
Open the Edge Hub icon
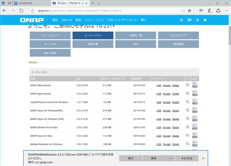[201, 10]
